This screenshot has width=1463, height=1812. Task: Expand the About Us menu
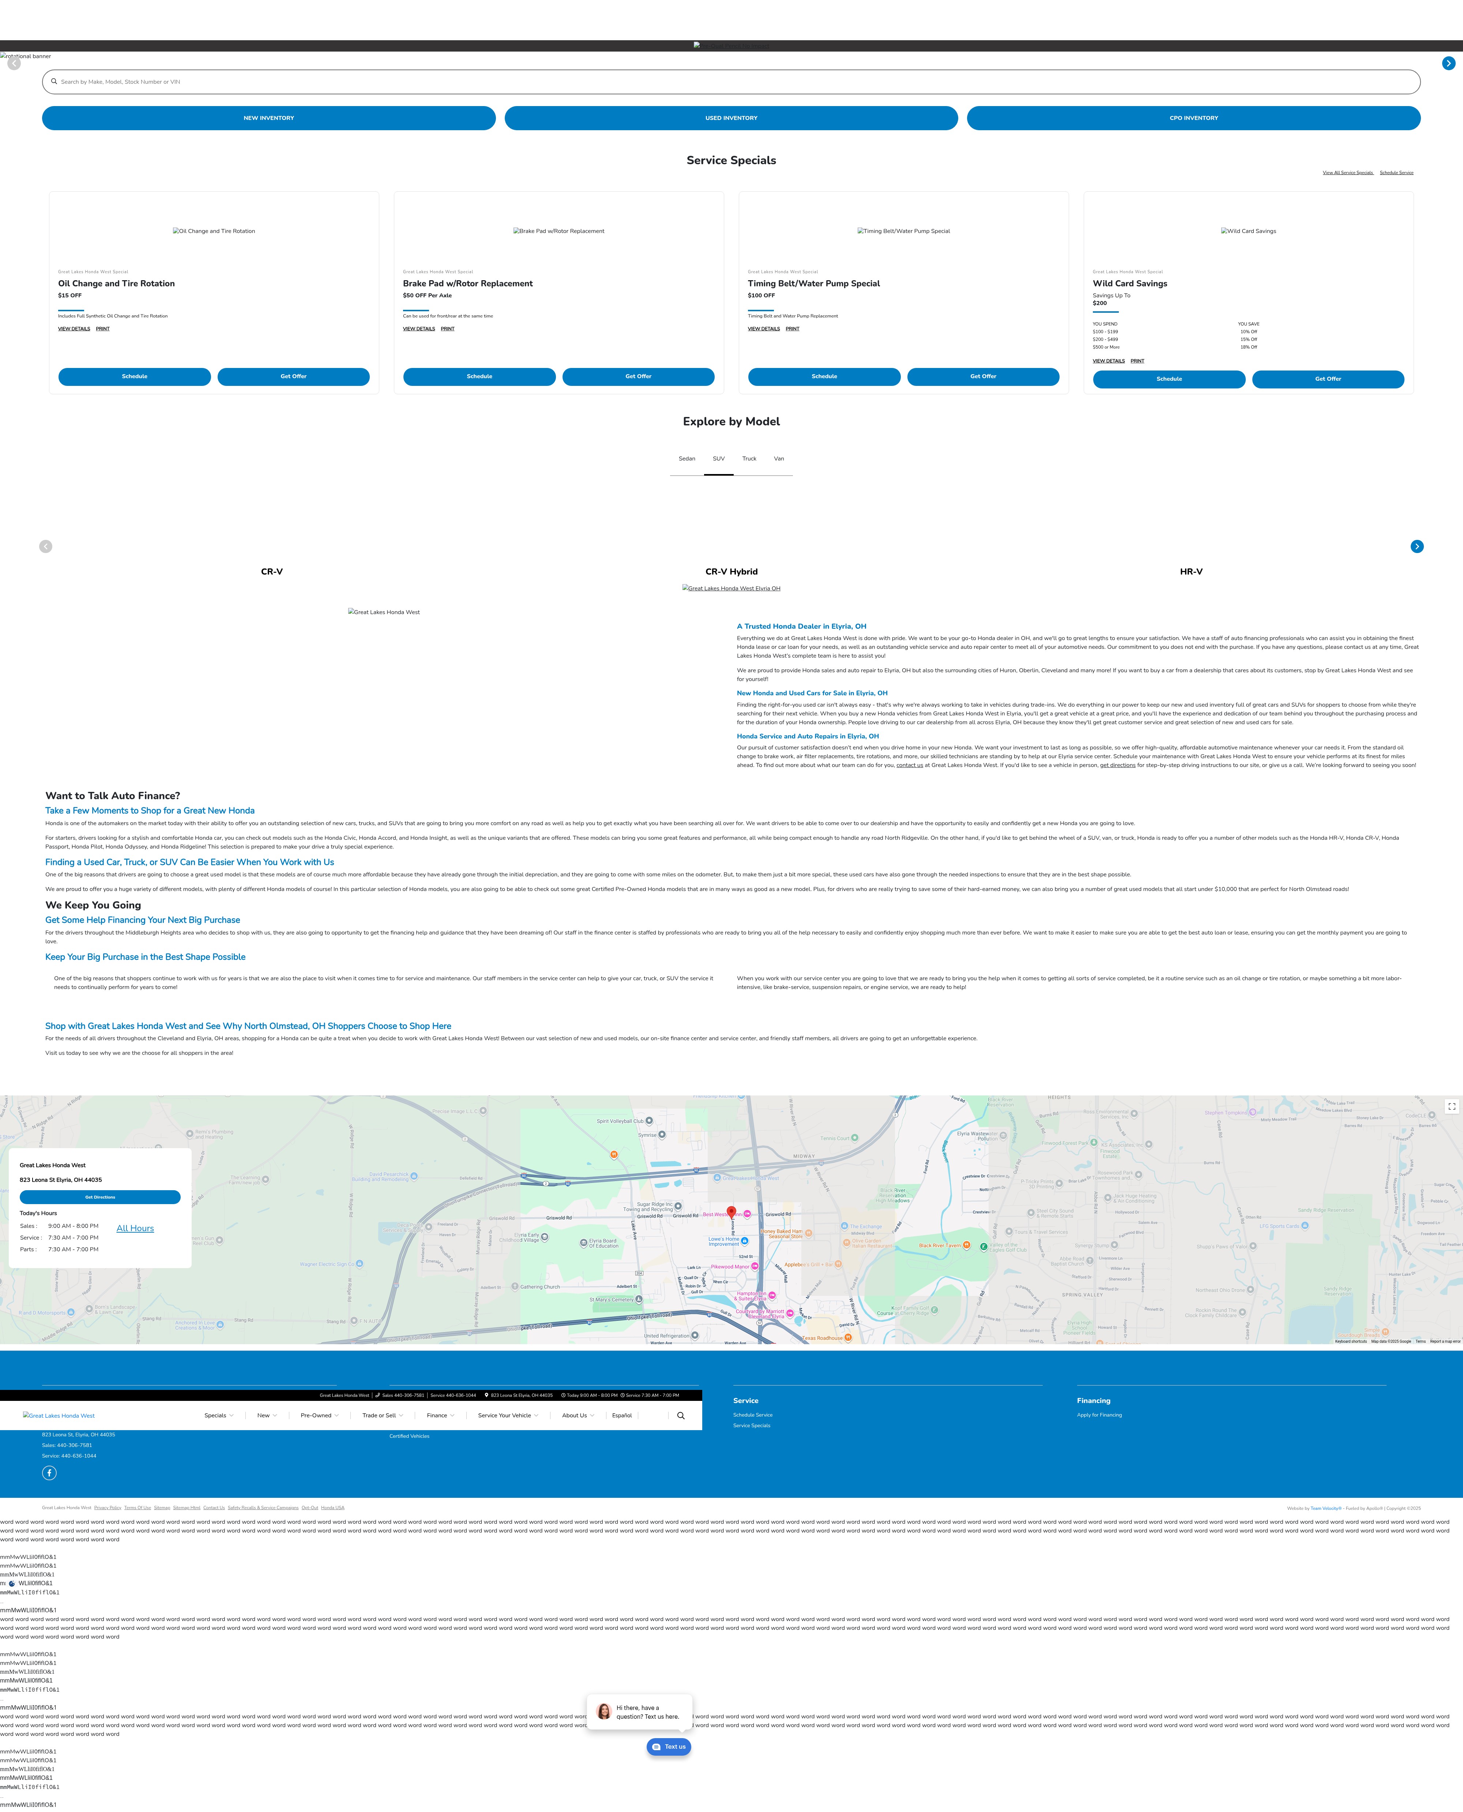(x=578, y=1416)
